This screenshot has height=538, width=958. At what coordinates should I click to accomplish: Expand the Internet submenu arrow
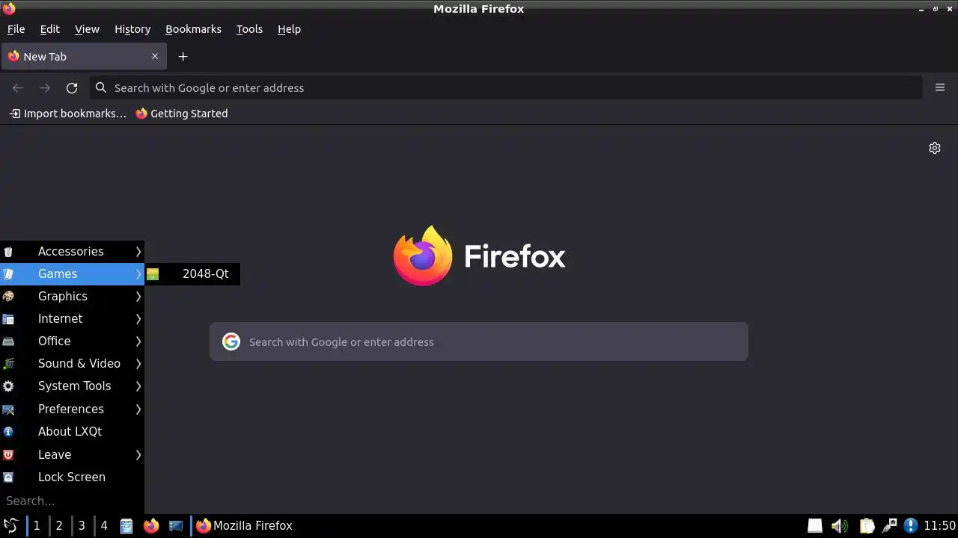pyautogui.click(x=138, y=319)
